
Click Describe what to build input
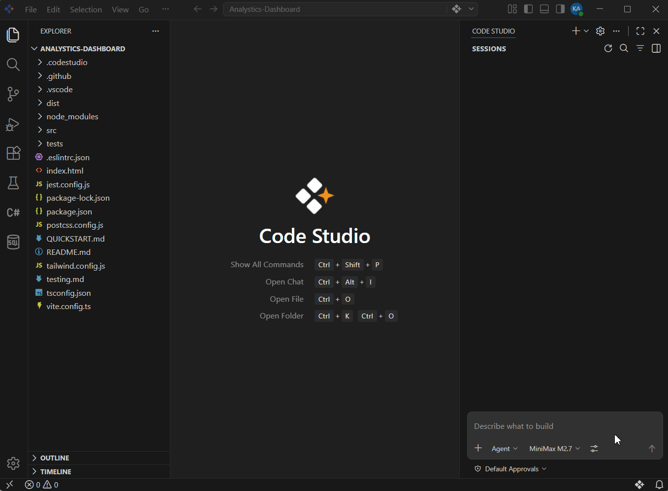click(565, 426)
